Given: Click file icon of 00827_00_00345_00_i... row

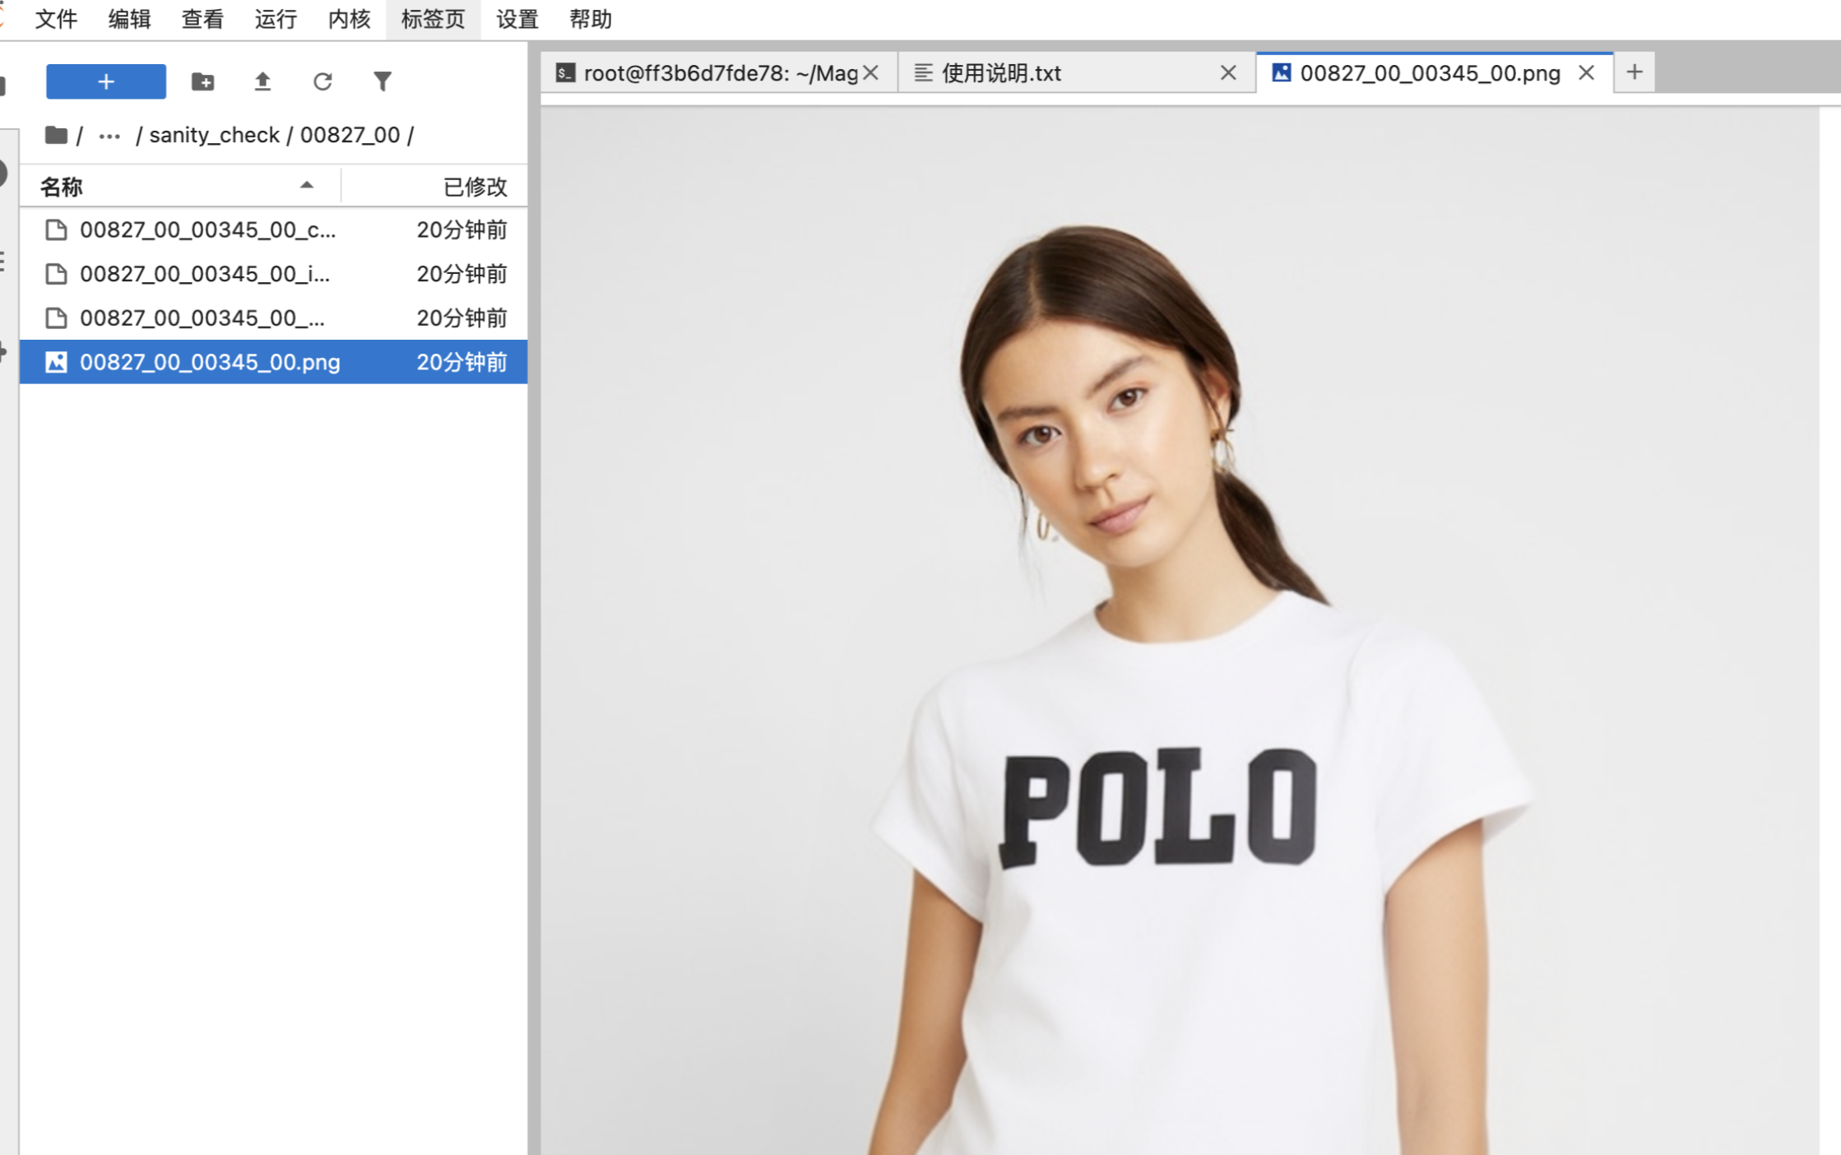Looking at the screenshot, I should point(56,274).
